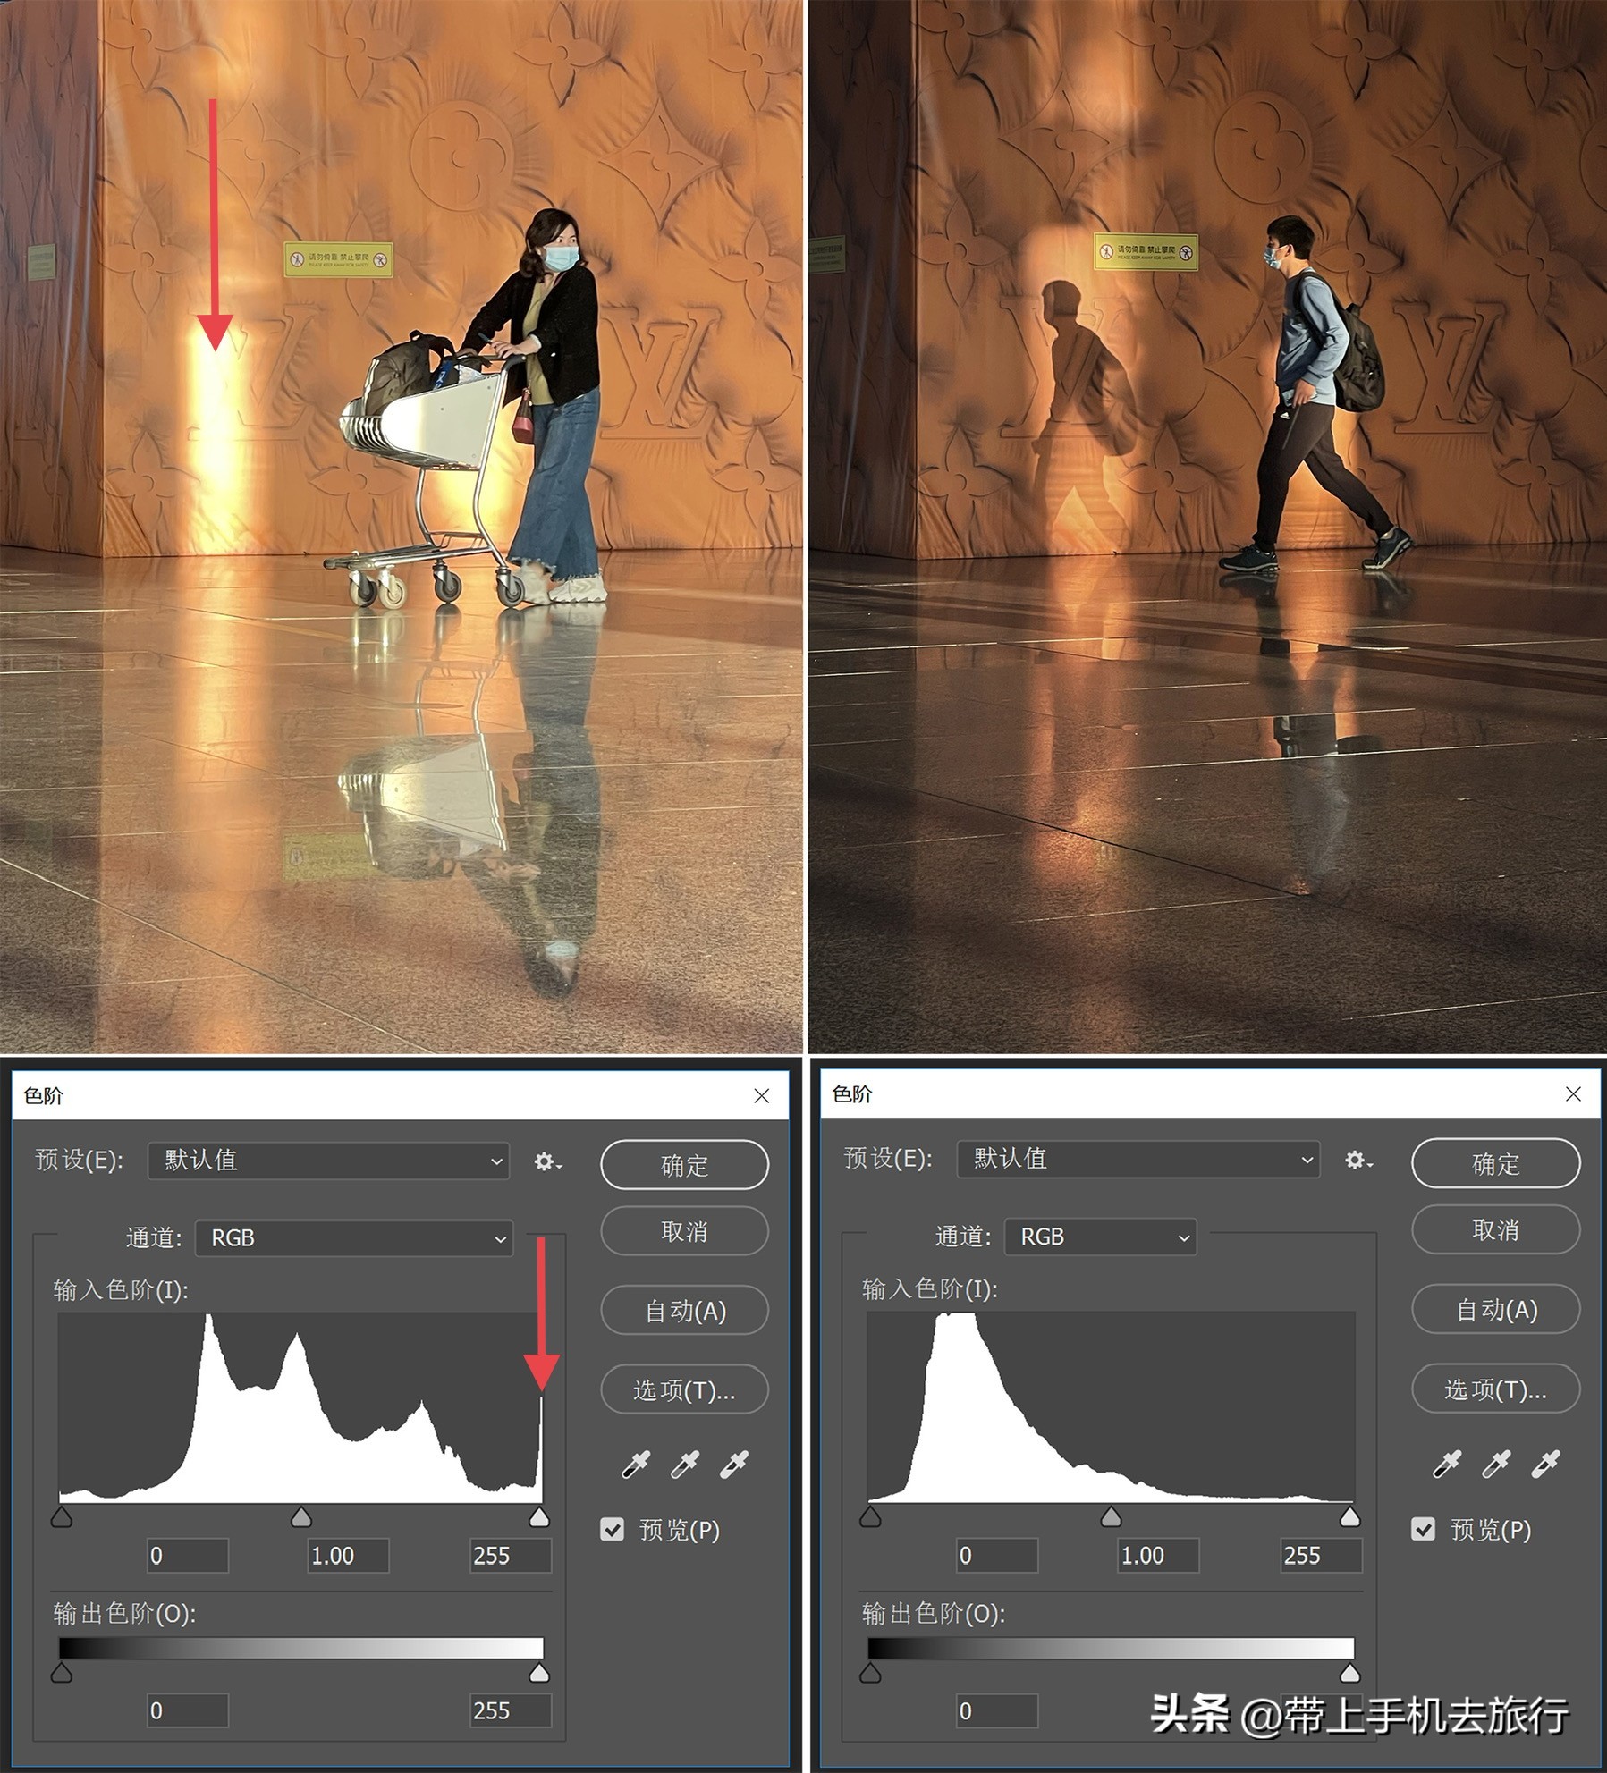Select input midtone slider handle, left dialog
This screenshot has height=1773, width=1607.
[301, 1516]
